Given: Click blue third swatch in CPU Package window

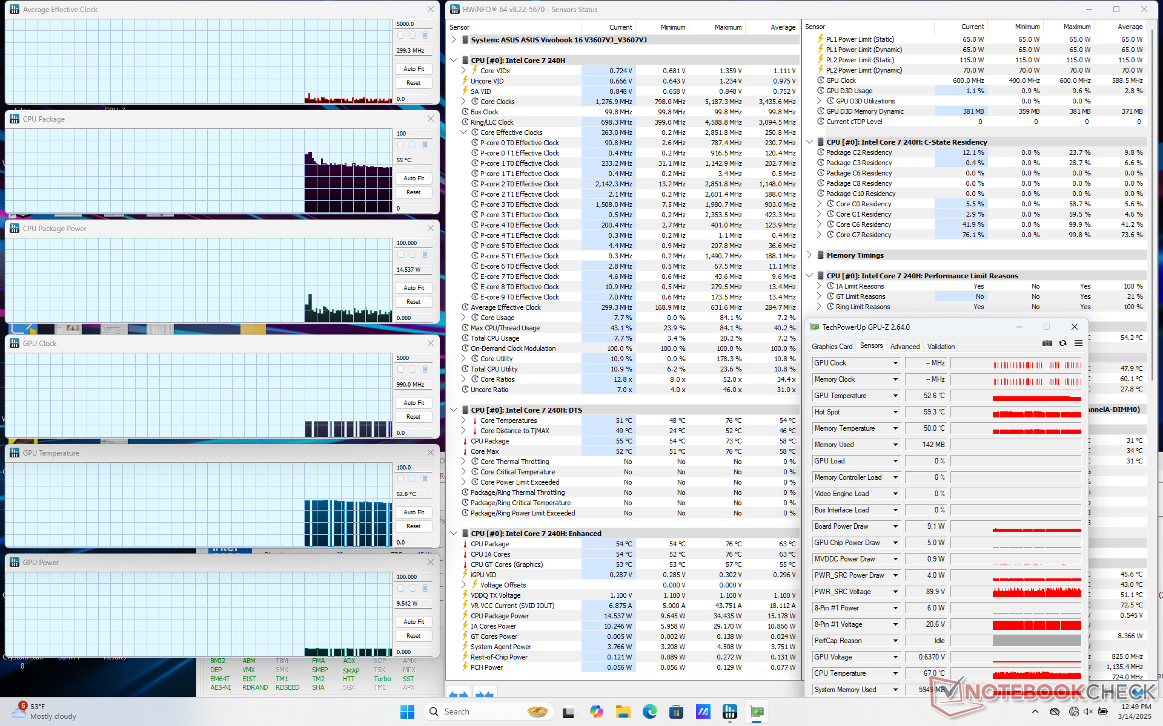Looking at the screenshot, I should point(425,145).
